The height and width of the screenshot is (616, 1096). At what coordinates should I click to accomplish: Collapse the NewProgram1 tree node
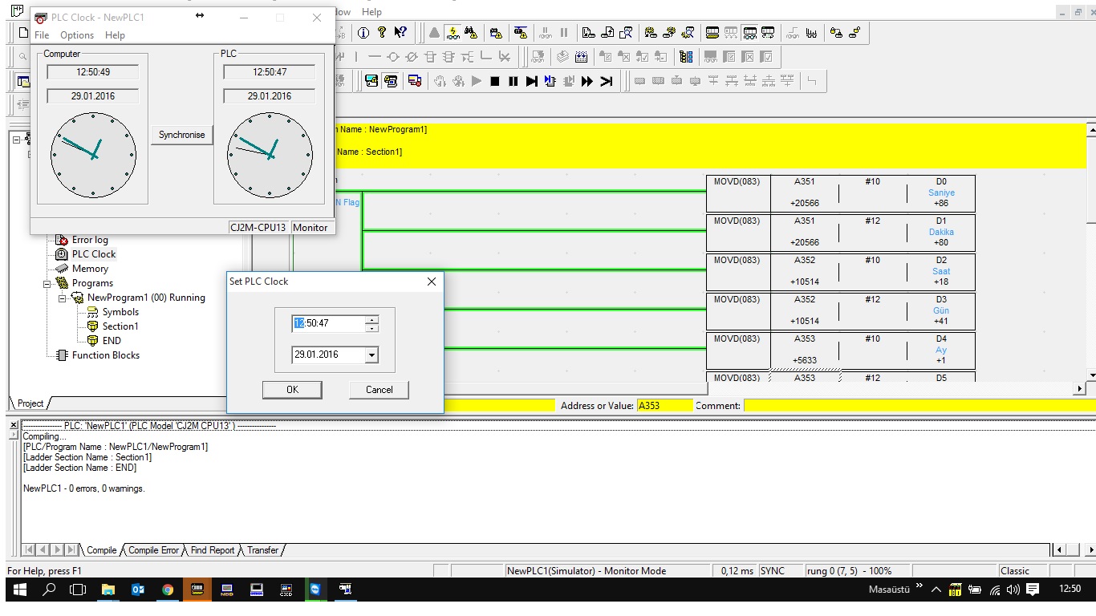[x=63, y=298]
